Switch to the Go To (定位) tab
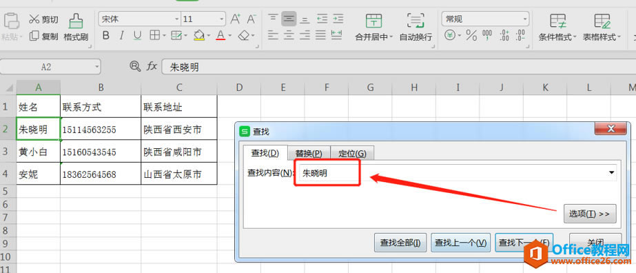Image resolution: width=636 pixels, height=273 pixels. tap(352, 153)
